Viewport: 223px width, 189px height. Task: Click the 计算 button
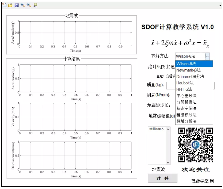(x=163, y=178)
